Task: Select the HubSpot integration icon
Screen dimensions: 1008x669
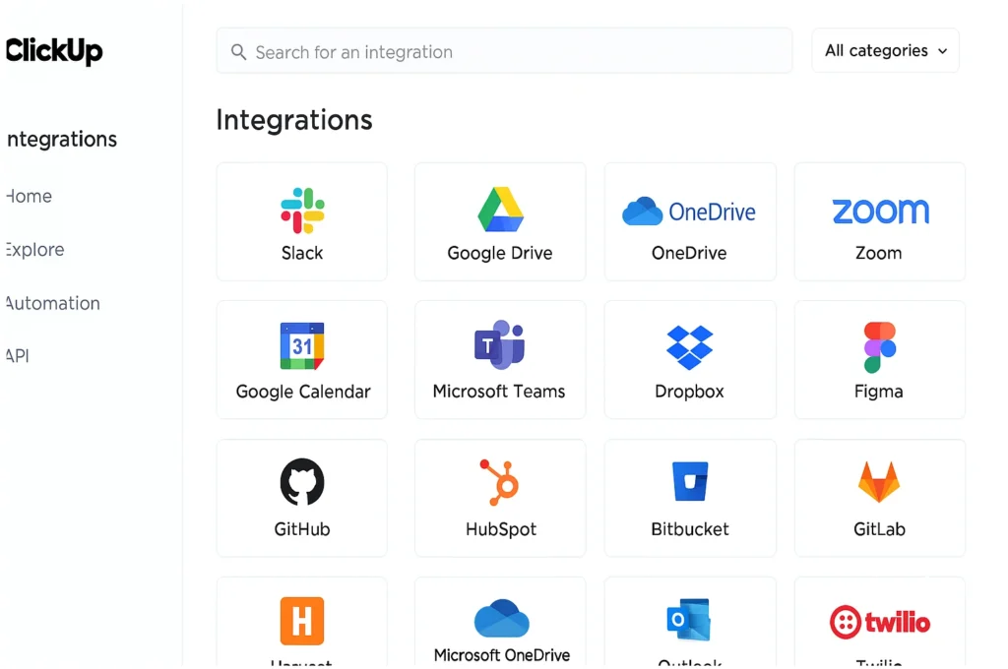Action: pyautogui.click(x=500, y=483)
